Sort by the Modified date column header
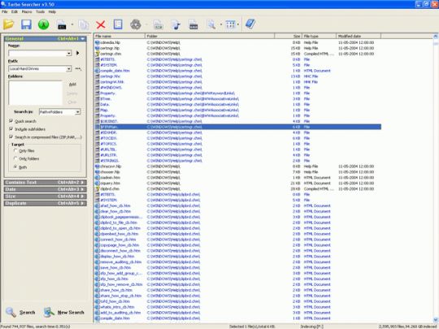The height and width of the screenshot is (329, 439). click(x=359, y=36)
